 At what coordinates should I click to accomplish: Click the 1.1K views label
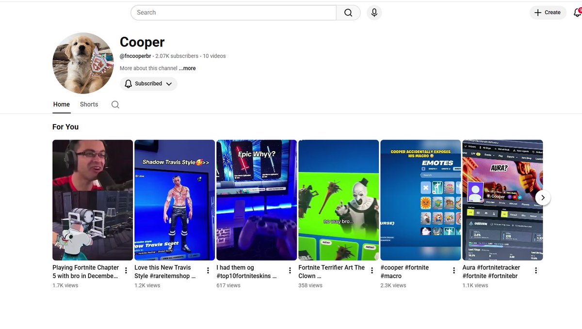pyautogui.click(x=475, y=285)
